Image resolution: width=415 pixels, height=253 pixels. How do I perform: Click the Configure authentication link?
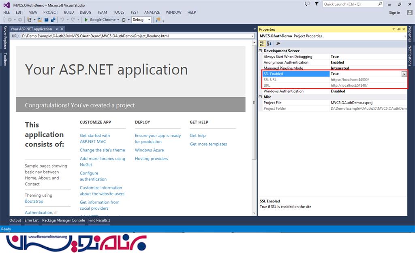coord(93,176)
